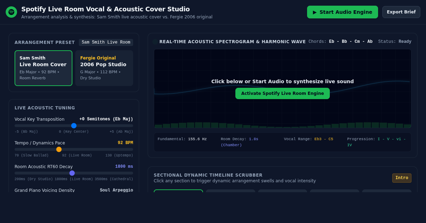The image size is (426, 223).
Task: Click the +5 (Ab Maj) slider label
Action: (121, 132)
